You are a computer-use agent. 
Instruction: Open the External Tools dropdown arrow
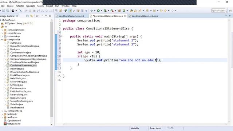115,11
